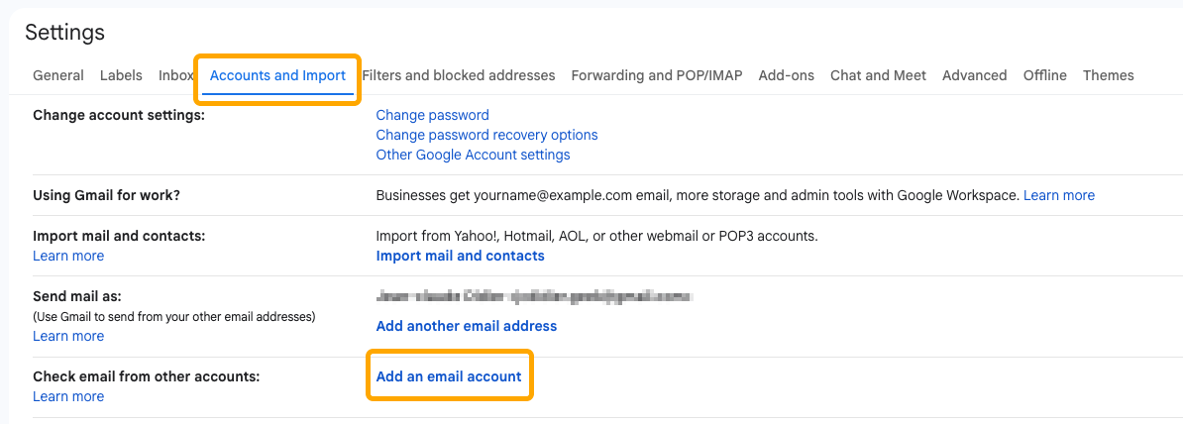Switch to the Labels tab
The height and width of the screenshot is (424, 1183).
pyautogui.click(x=121, y=75)
